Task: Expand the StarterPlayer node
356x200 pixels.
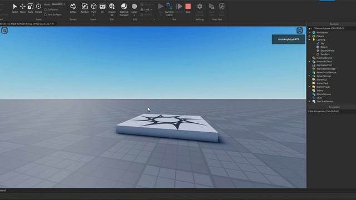Action: coord(309,87)
